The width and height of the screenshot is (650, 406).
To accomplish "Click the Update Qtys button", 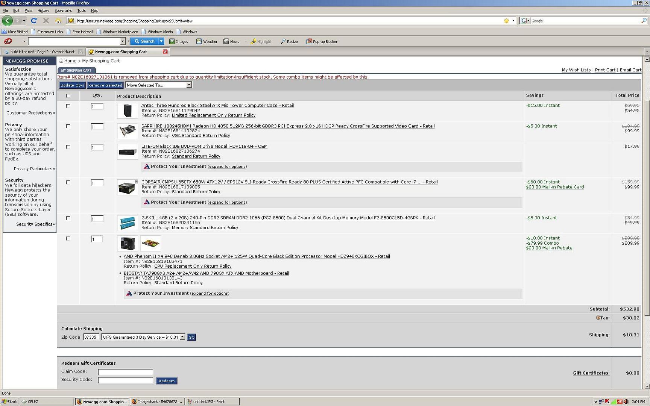I will pyautogui.click(x=72, y=85).
